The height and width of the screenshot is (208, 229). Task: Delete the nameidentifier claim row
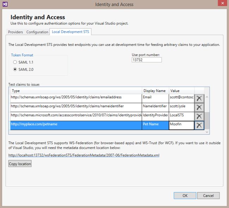[199, 107]
